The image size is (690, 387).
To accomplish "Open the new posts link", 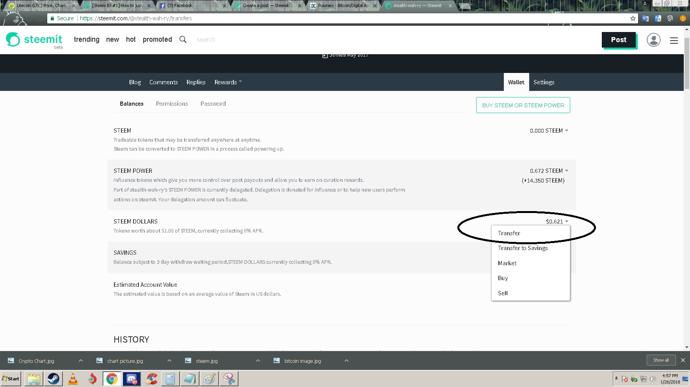I will (112, 39).
